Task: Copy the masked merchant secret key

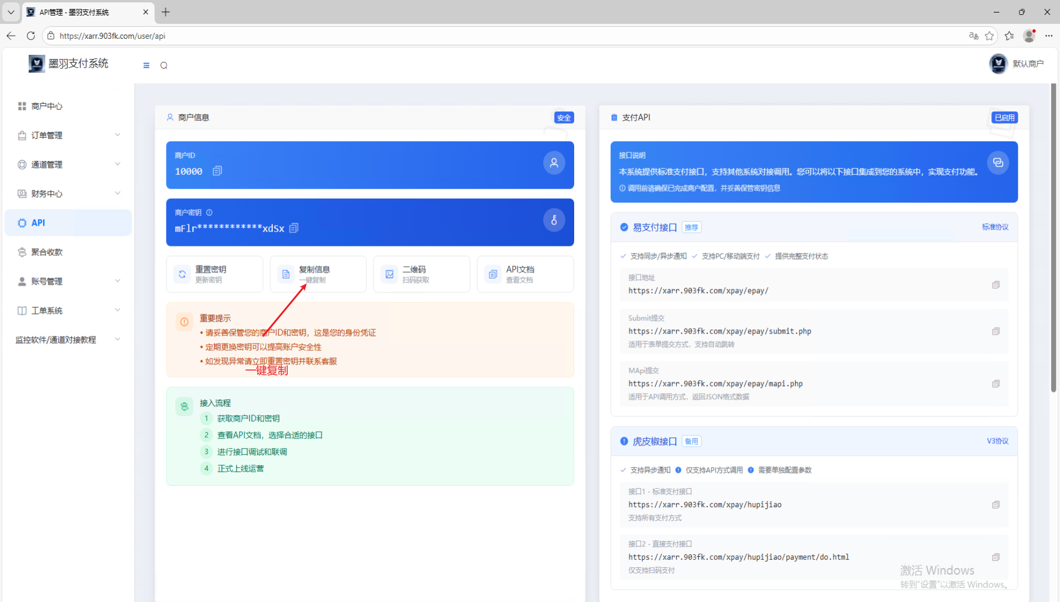Action: (x=294, y=229)
